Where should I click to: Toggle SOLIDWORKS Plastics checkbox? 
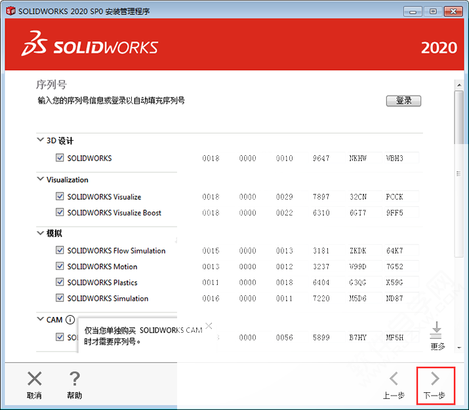[x=60, y=282]
